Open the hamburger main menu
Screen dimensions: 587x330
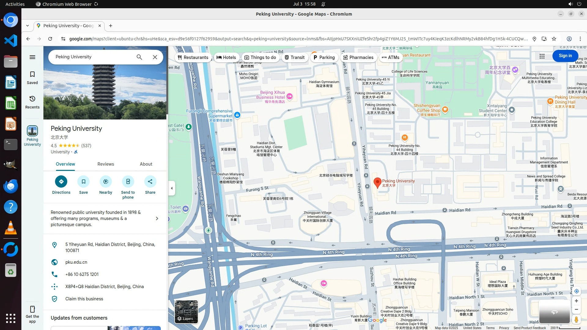[32, 57]
